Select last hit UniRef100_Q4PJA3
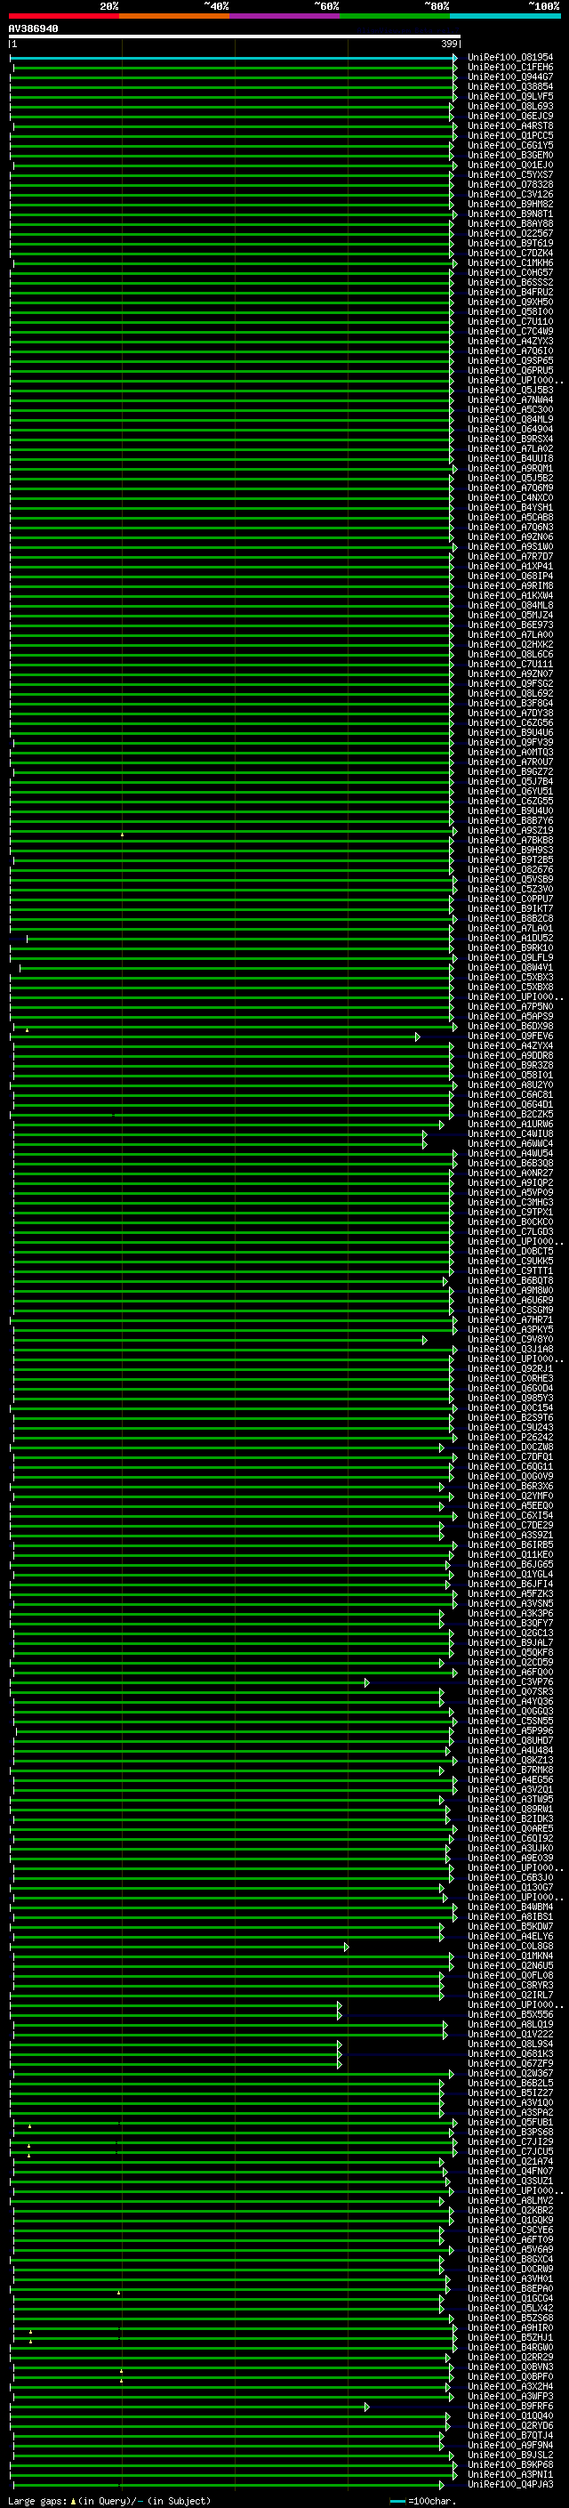 (509, 2484)
